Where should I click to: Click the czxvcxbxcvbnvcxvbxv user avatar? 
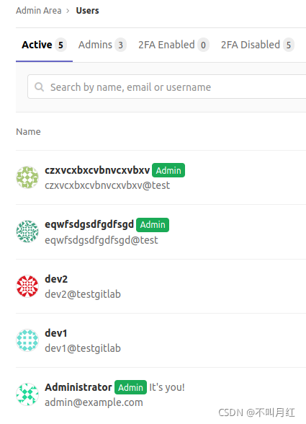tap(27, 177)
